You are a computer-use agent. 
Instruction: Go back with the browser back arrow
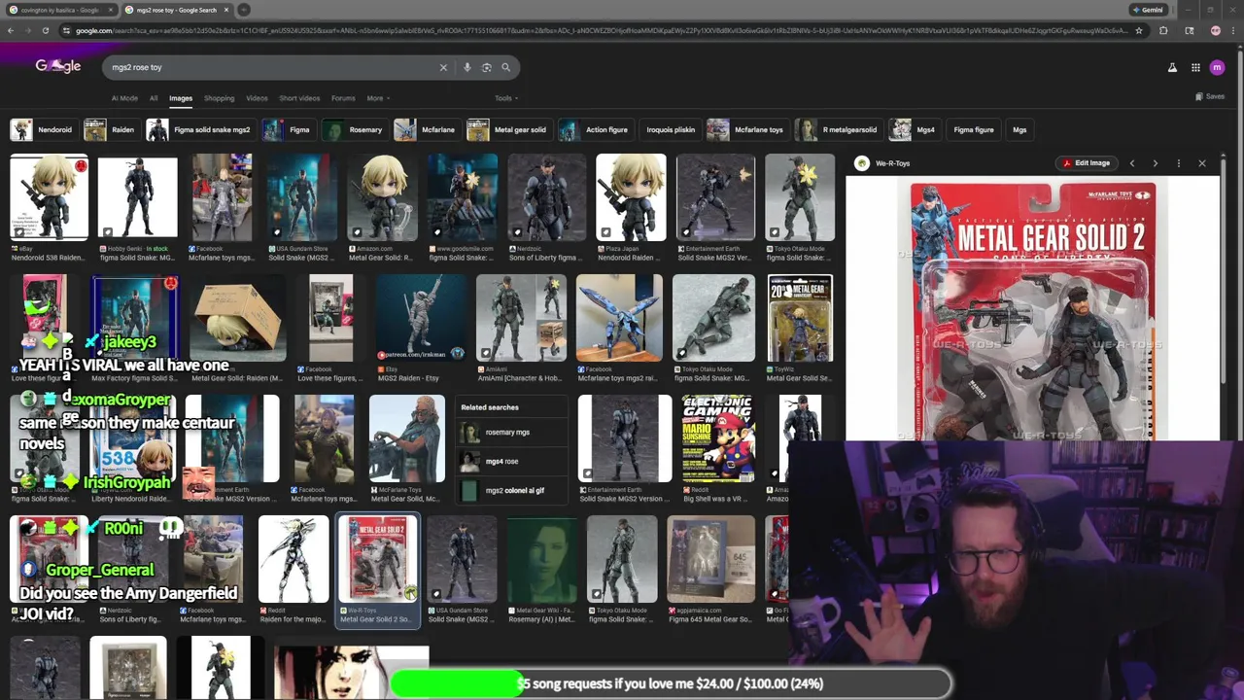tap(11, 30)
